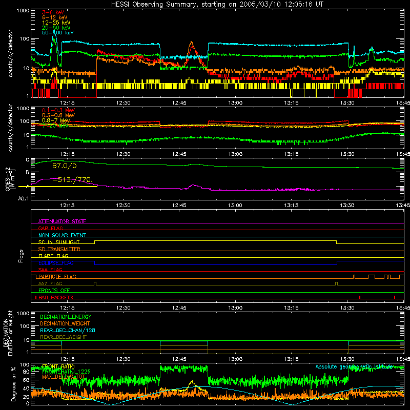The width and height of the screenshot is (410, 410).
Task: Click the red BAD_PACKETS spike near 13:33
Action: pyautogui.click(x=360, y=297)
